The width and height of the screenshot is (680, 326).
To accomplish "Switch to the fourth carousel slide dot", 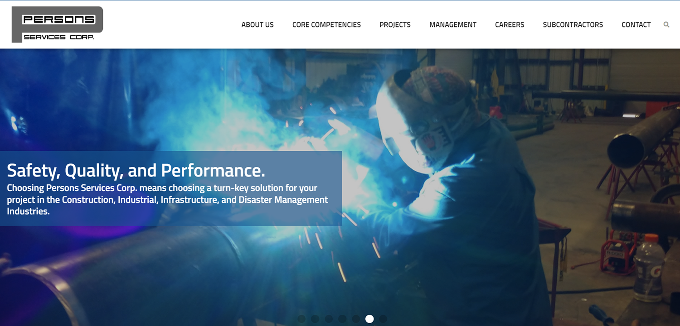I will click(342, 319).
